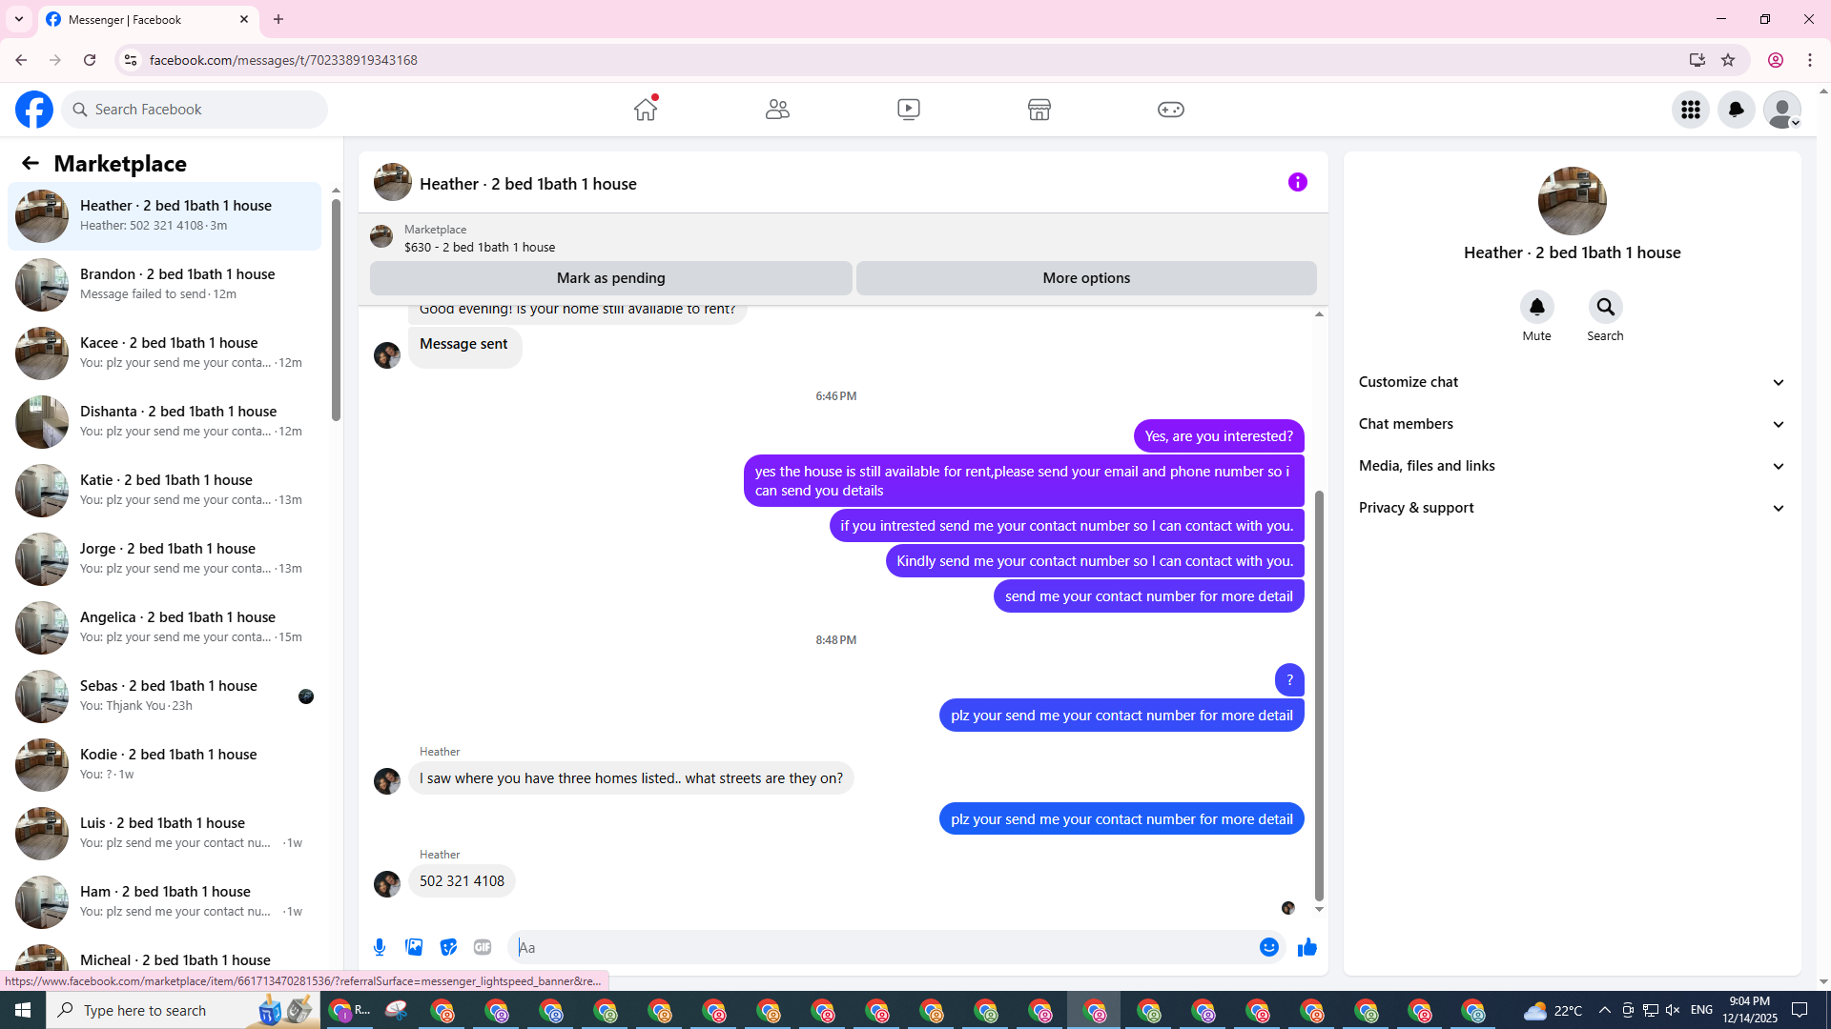The height and width of the screenshot is (1029, 1831).
Task: Search in conversation with magnifier icon
Action: click(1605, 308)
